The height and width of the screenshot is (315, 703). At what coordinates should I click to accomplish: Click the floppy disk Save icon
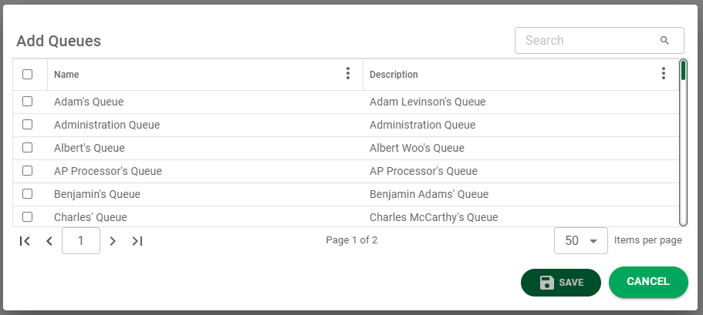[547, 283]
